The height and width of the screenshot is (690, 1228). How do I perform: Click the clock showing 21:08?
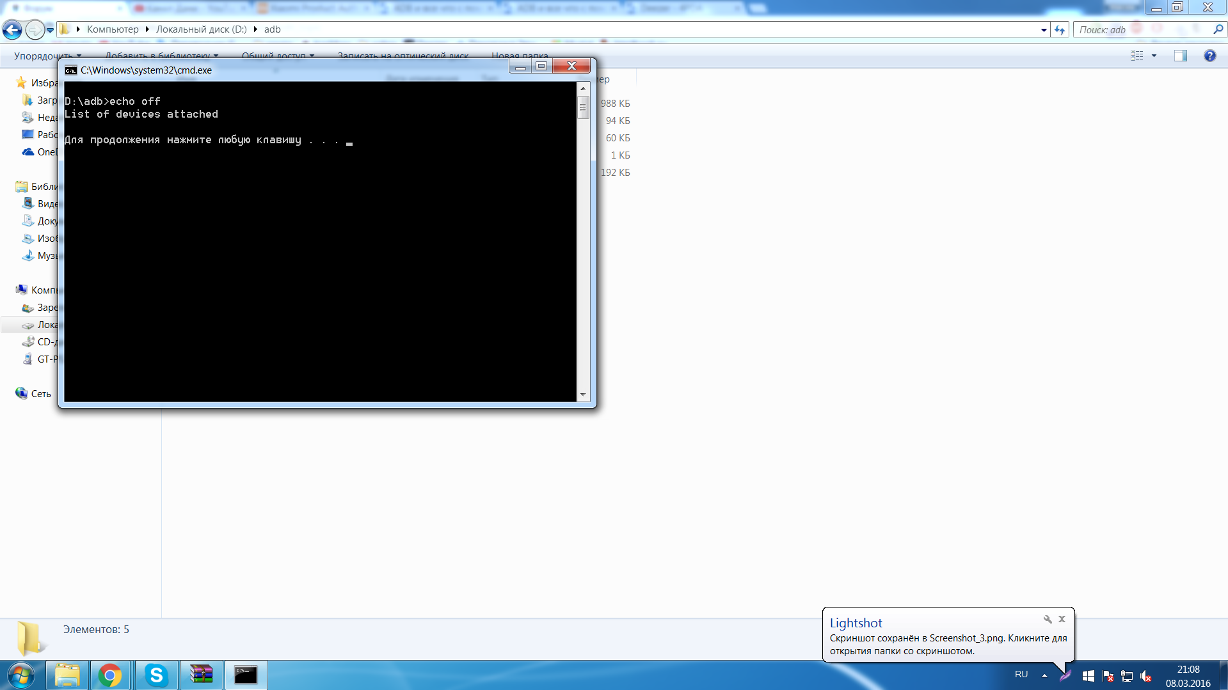tap(1188, 670)
